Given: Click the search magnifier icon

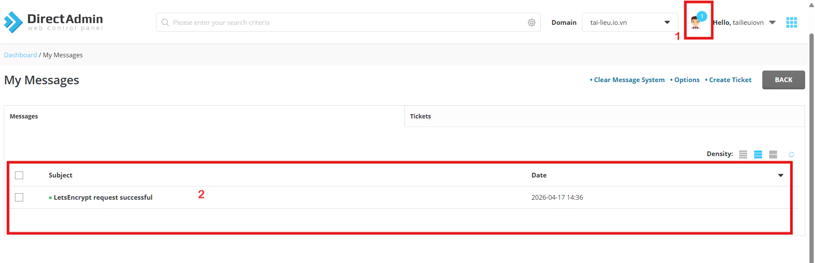Looking at the screenshot, I should coord(165,22).
